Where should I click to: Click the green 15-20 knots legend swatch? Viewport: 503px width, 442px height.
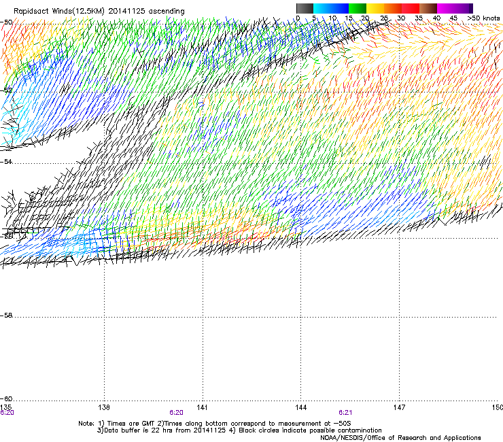pyautogui.click(x=358, y=8)
